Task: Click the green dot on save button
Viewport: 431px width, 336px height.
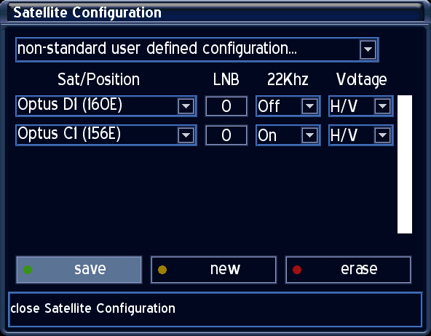Action: point(28,270)
